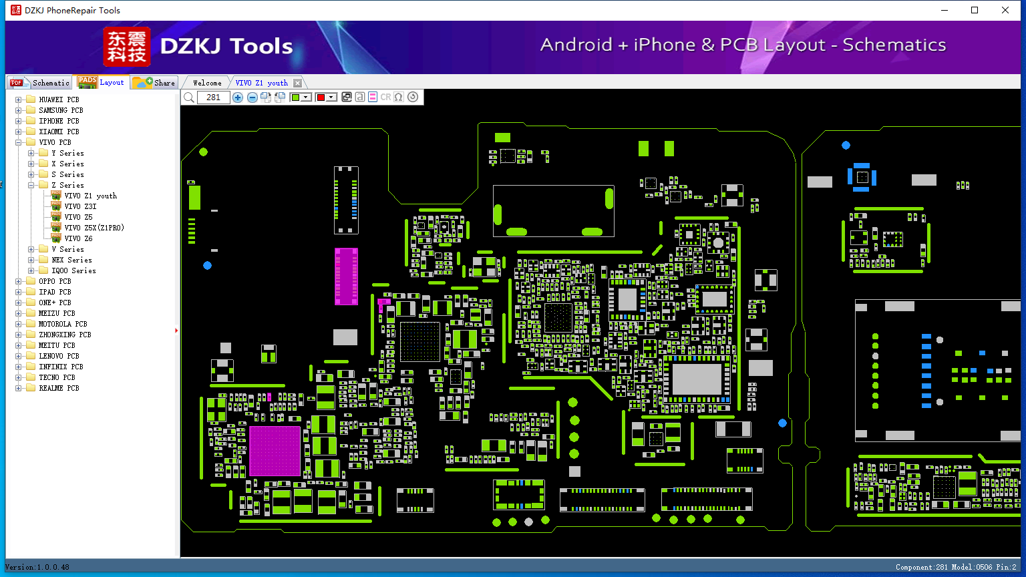Expand the IPHONE PCB tree node
The height and width of the screenshot is (577, 1026).
coord(18,121)
